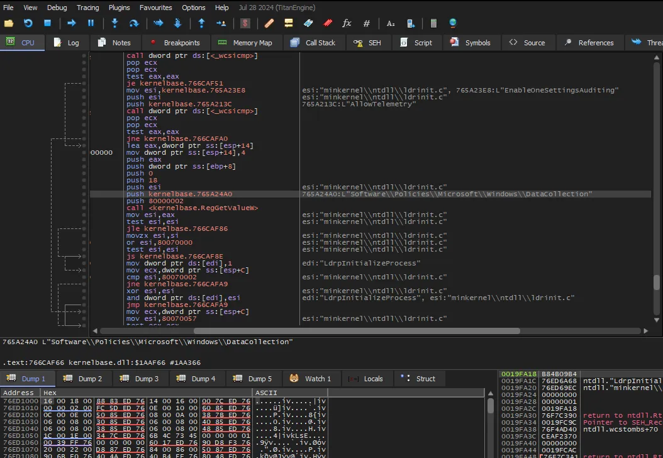Open Patches with the band-aid icon
663x458 pixels.
(269, 23)
